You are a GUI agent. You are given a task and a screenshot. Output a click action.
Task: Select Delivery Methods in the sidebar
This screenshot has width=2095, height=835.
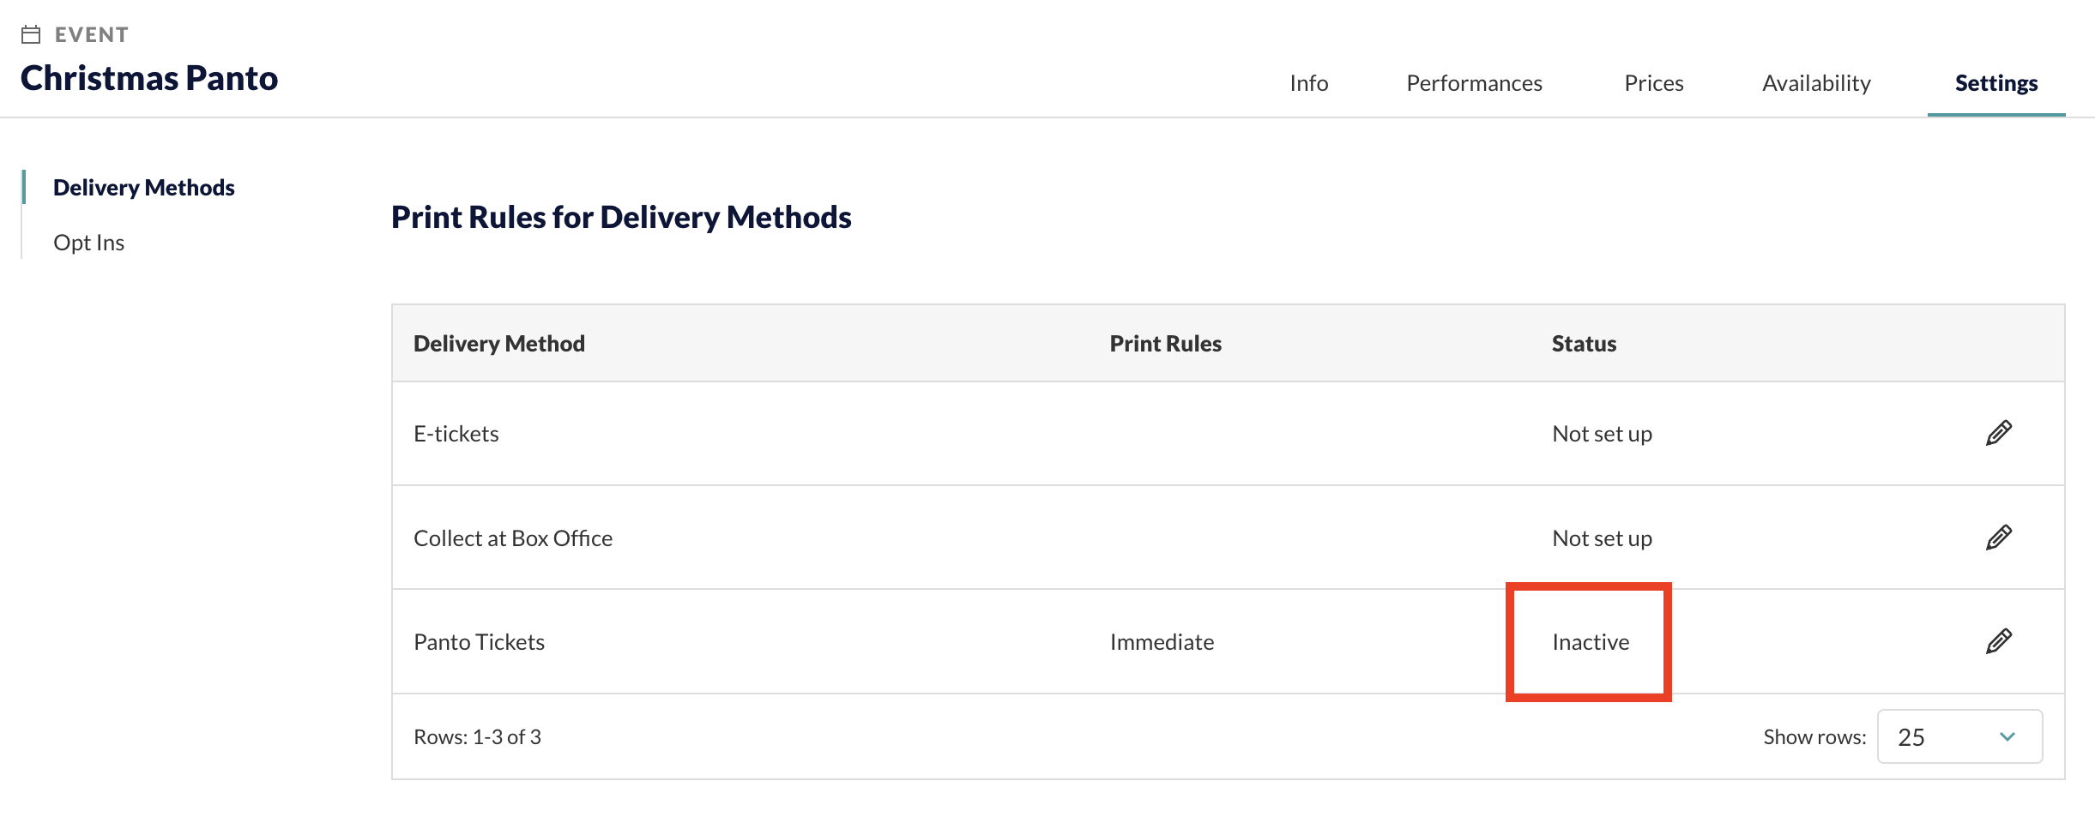(144, 188)
